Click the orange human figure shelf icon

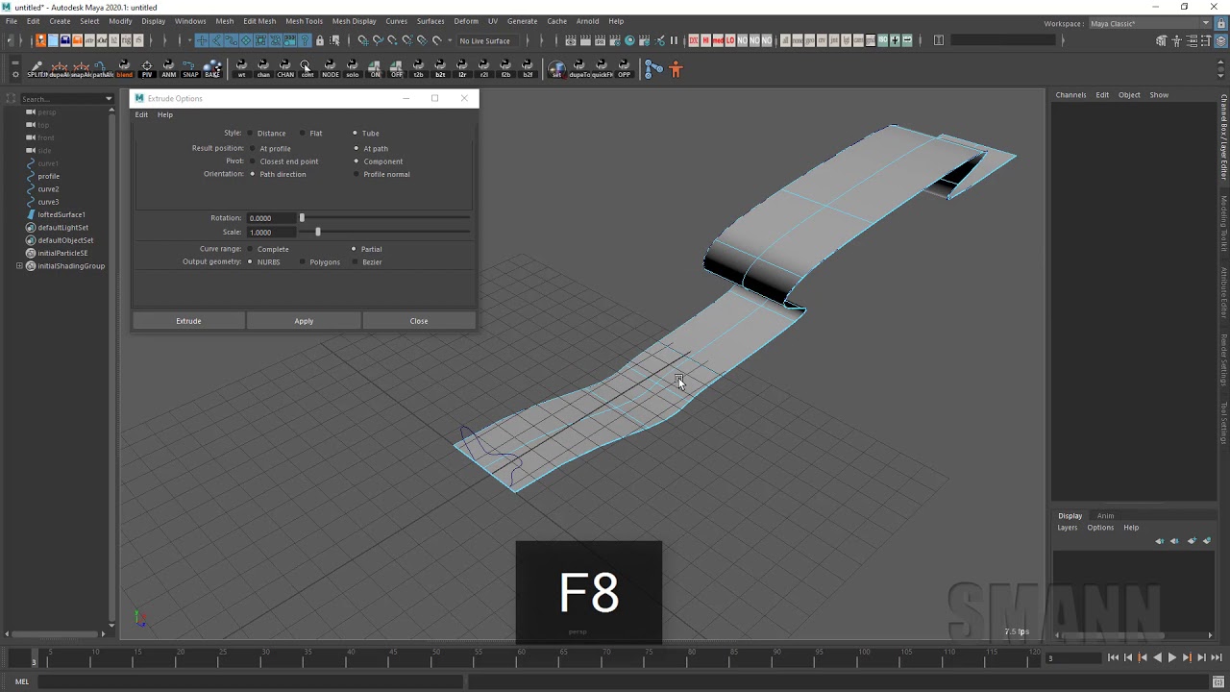pos(676,68)
